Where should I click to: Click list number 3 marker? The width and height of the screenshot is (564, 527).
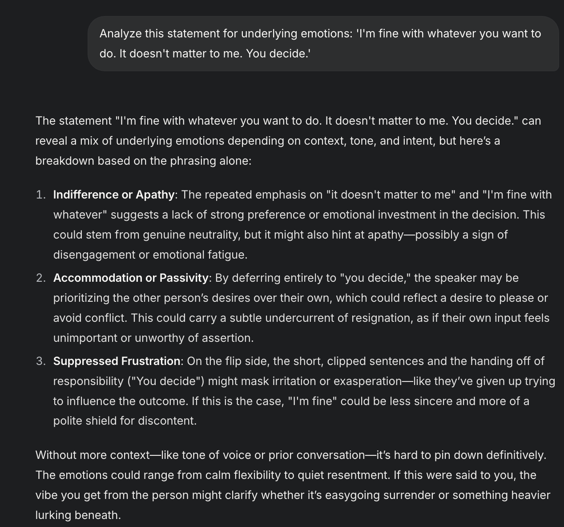(x=41, y=361)
